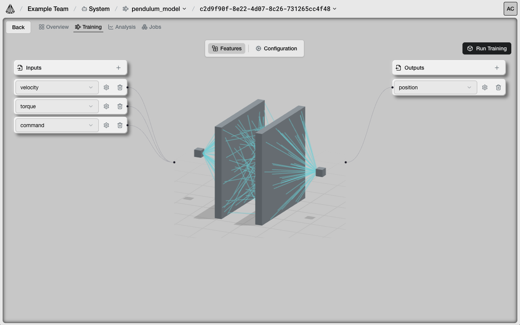Open torque feature settings
The height and width of the screenshot is (325, 520).
[x=106, y=106]
